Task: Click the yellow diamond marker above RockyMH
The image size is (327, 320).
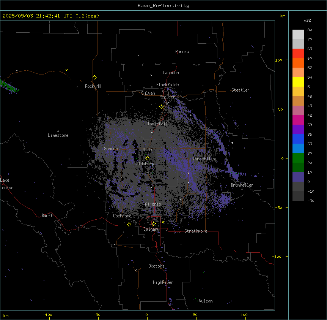Action: pos(95,78)
